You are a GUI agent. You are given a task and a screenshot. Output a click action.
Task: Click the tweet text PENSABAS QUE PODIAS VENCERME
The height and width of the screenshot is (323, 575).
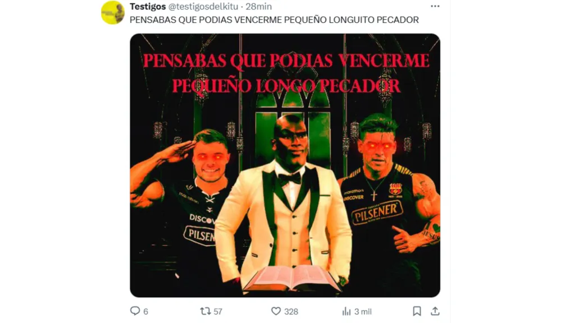[206, 20]
